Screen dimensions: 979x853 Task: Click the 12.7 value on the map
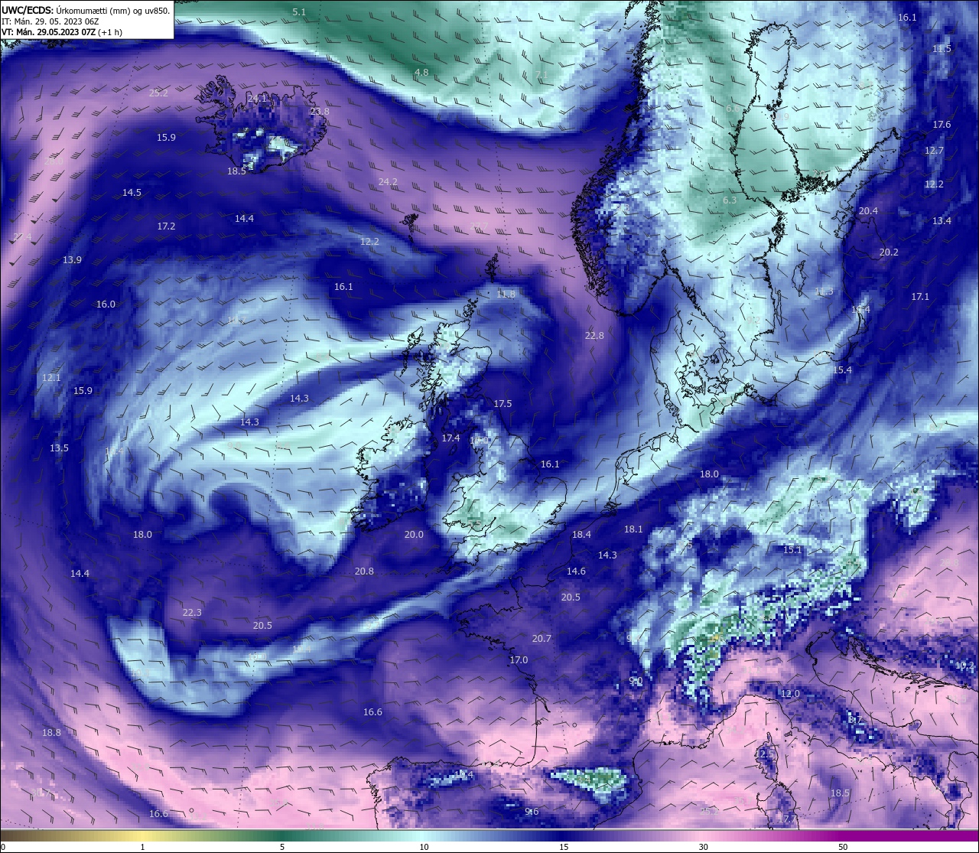pyautogui.click(x=934, y=151)
